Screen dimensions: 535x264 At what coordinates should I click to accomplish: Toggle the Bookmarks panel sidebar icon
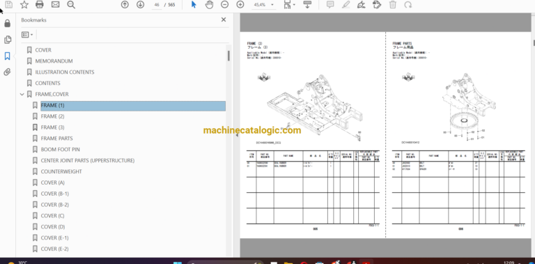coord(7,56)
